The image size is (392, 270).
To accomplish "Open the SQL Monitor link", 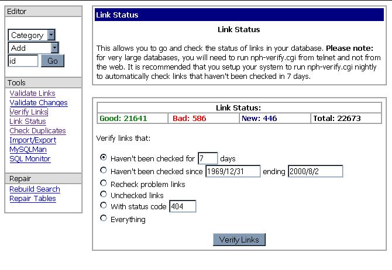I will point(30,159).
